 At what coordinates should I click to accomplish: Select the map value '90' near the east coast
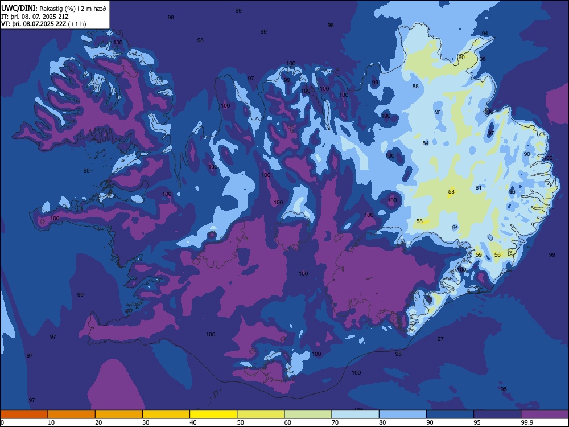[x=527, y=154]
